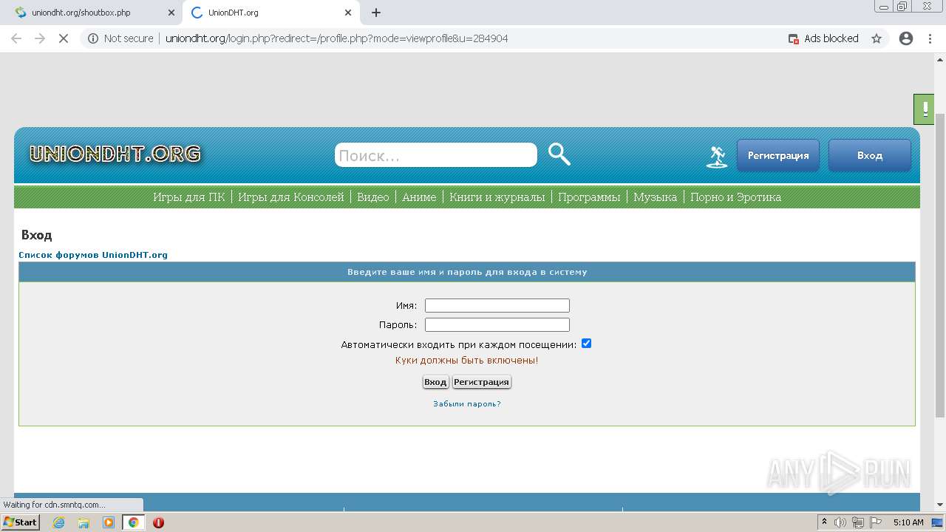
Task: Open a new browser tab
Action: [x=376, y=13]
